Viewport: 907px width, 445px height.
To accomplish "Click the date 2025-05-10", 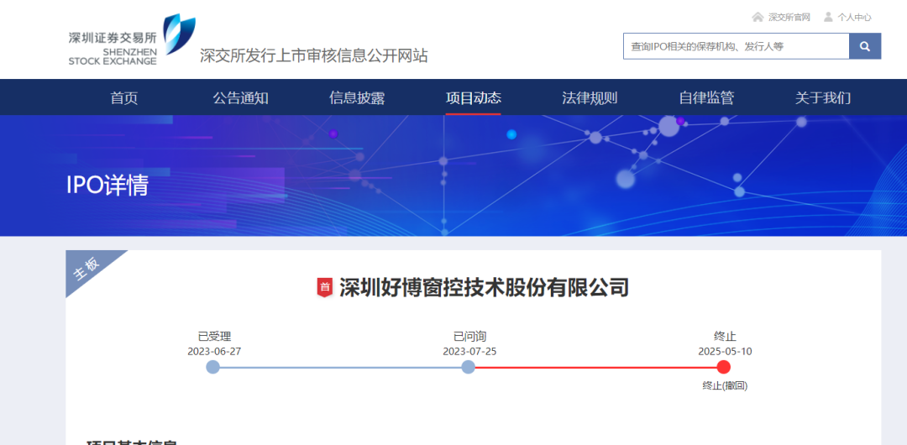I will point(725,351).
